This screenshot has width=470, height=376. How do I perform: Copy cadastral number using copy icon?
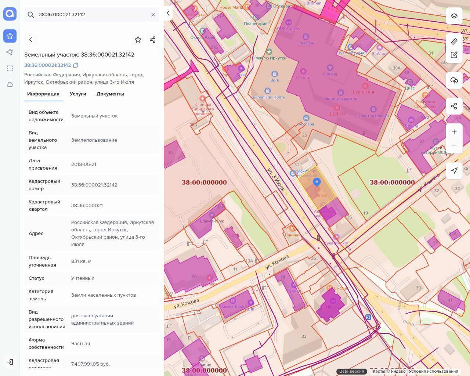(x=76, y=65)
